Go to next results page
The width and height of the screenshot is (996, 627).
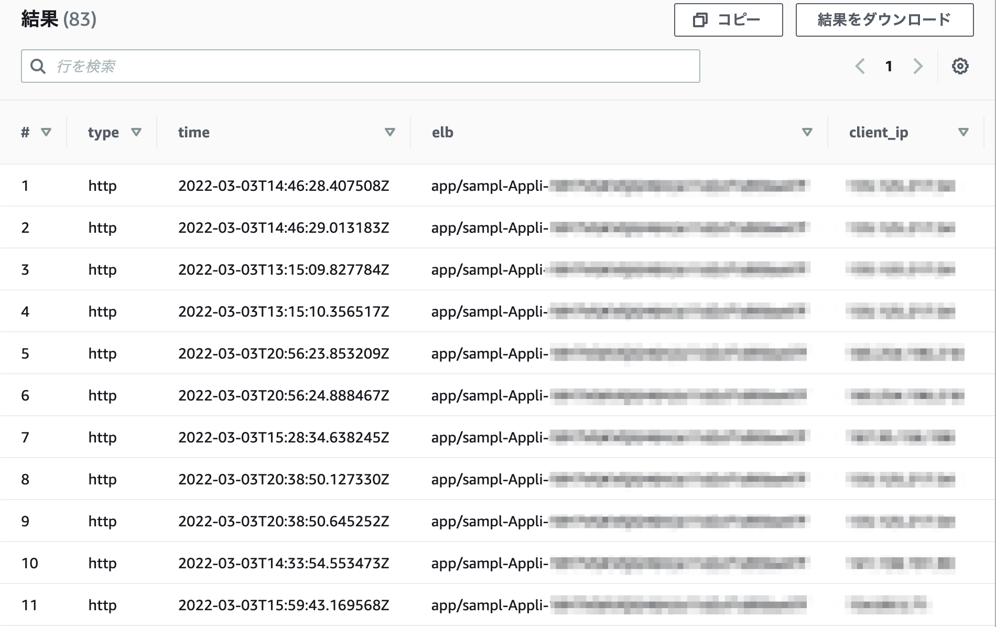pyautogui.click(x=917, y=66)
